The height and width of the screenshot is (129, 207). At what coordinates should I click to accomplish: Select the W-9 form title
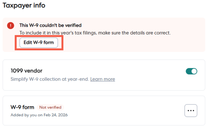click(x=22, y=107)
